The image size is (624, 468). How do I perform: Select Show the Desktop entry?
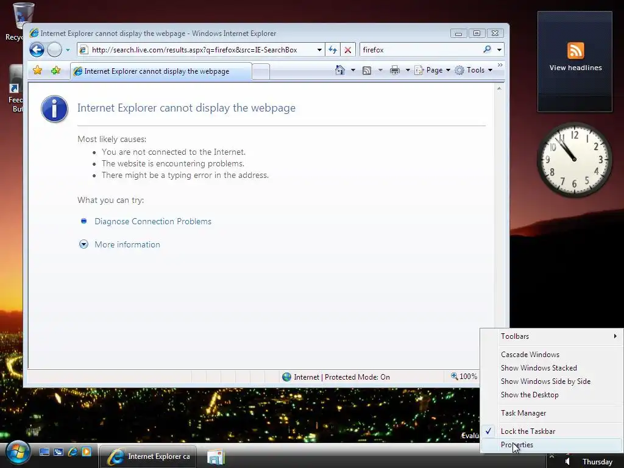(551, 395)
